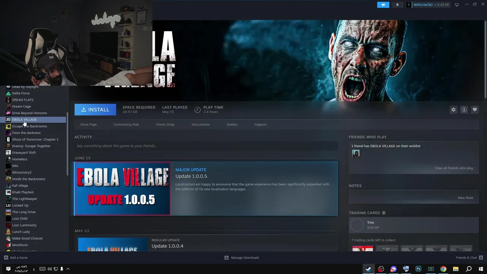Image resolution: width=487 pixels, height=274 pixels.
Task: Click the Kaf village game icon
Action: [8, 186]
